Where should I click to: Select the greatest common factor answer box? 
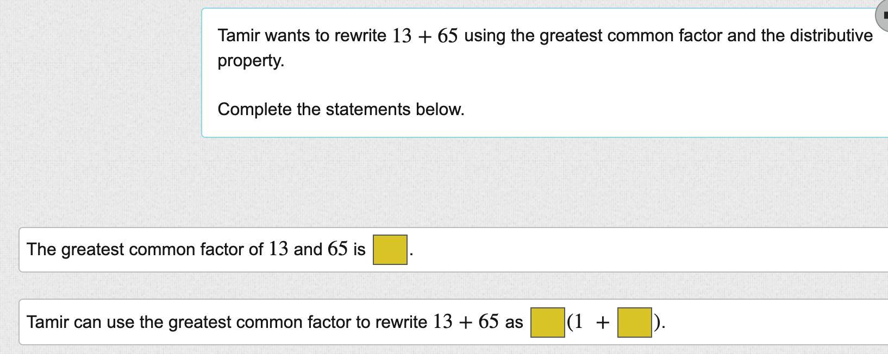[390, 250]
